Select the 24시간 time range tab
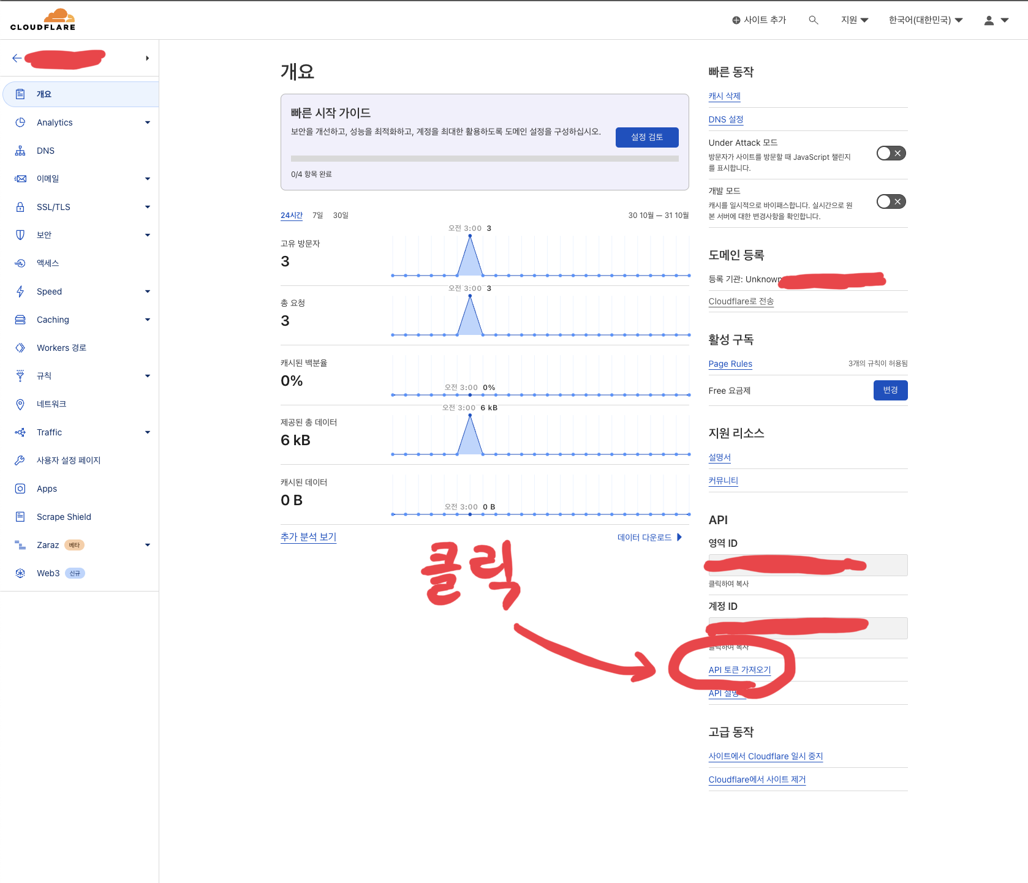Image resolution: width=1028 pixels, height=883 pixels. click(x=292, y=216)
